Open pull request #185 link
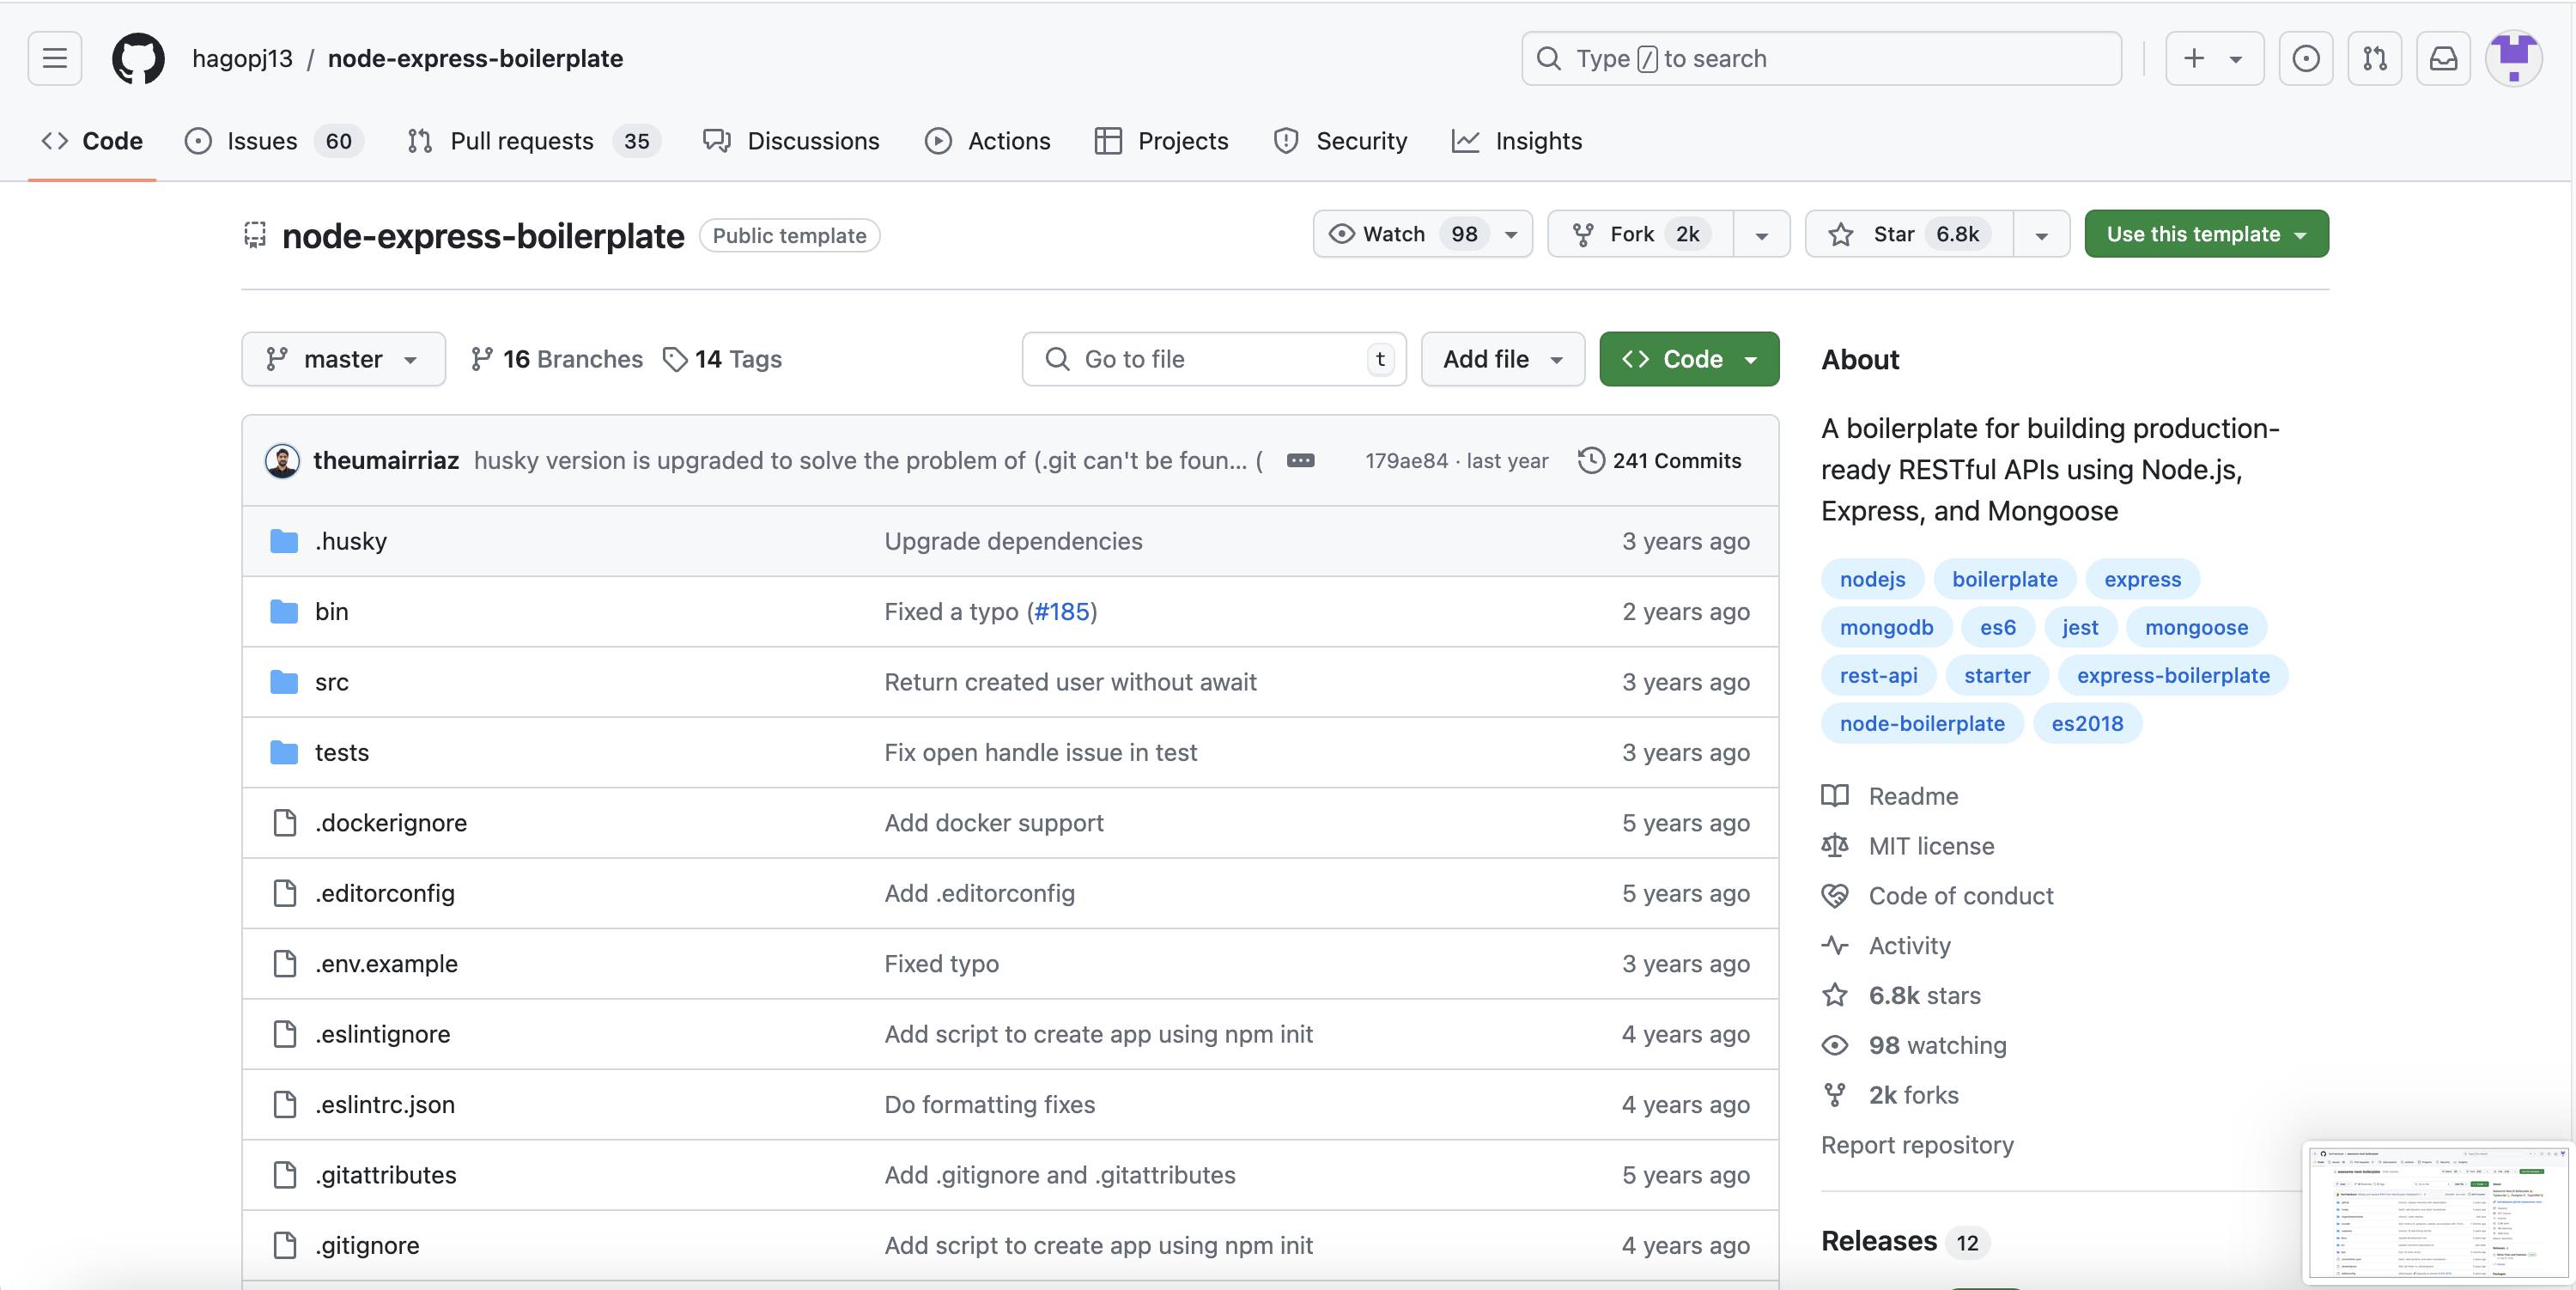Viewport: 2576px width, 1290px height. [x=1061, y=611]
